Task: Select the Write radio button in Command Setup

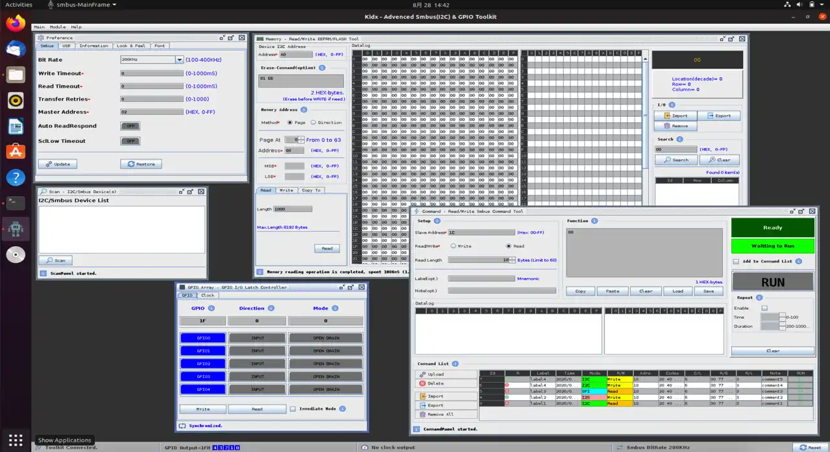Action: [454, 246]
